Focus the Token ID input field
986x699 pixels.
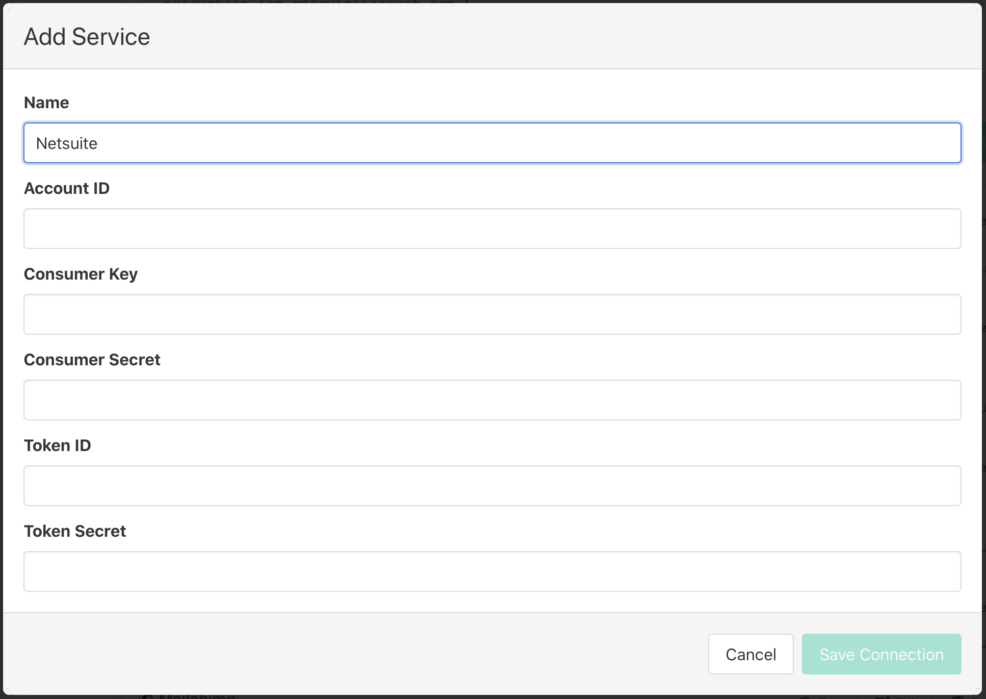coord(492,486)
